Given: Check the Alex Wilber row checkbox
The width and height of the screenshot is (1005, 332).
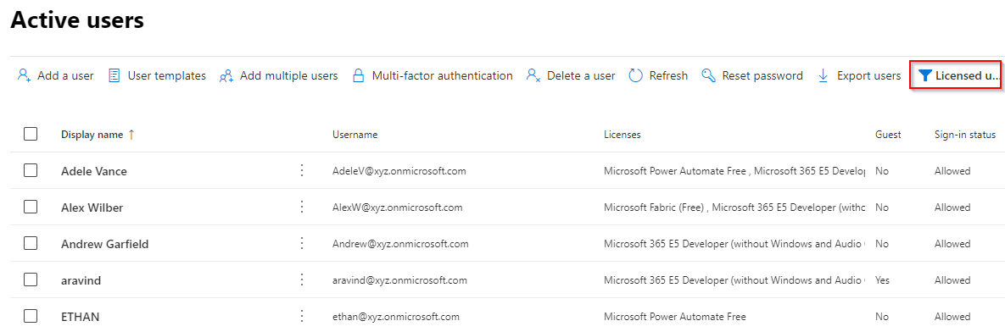Looking at the screenshot, I should [31, 207].
